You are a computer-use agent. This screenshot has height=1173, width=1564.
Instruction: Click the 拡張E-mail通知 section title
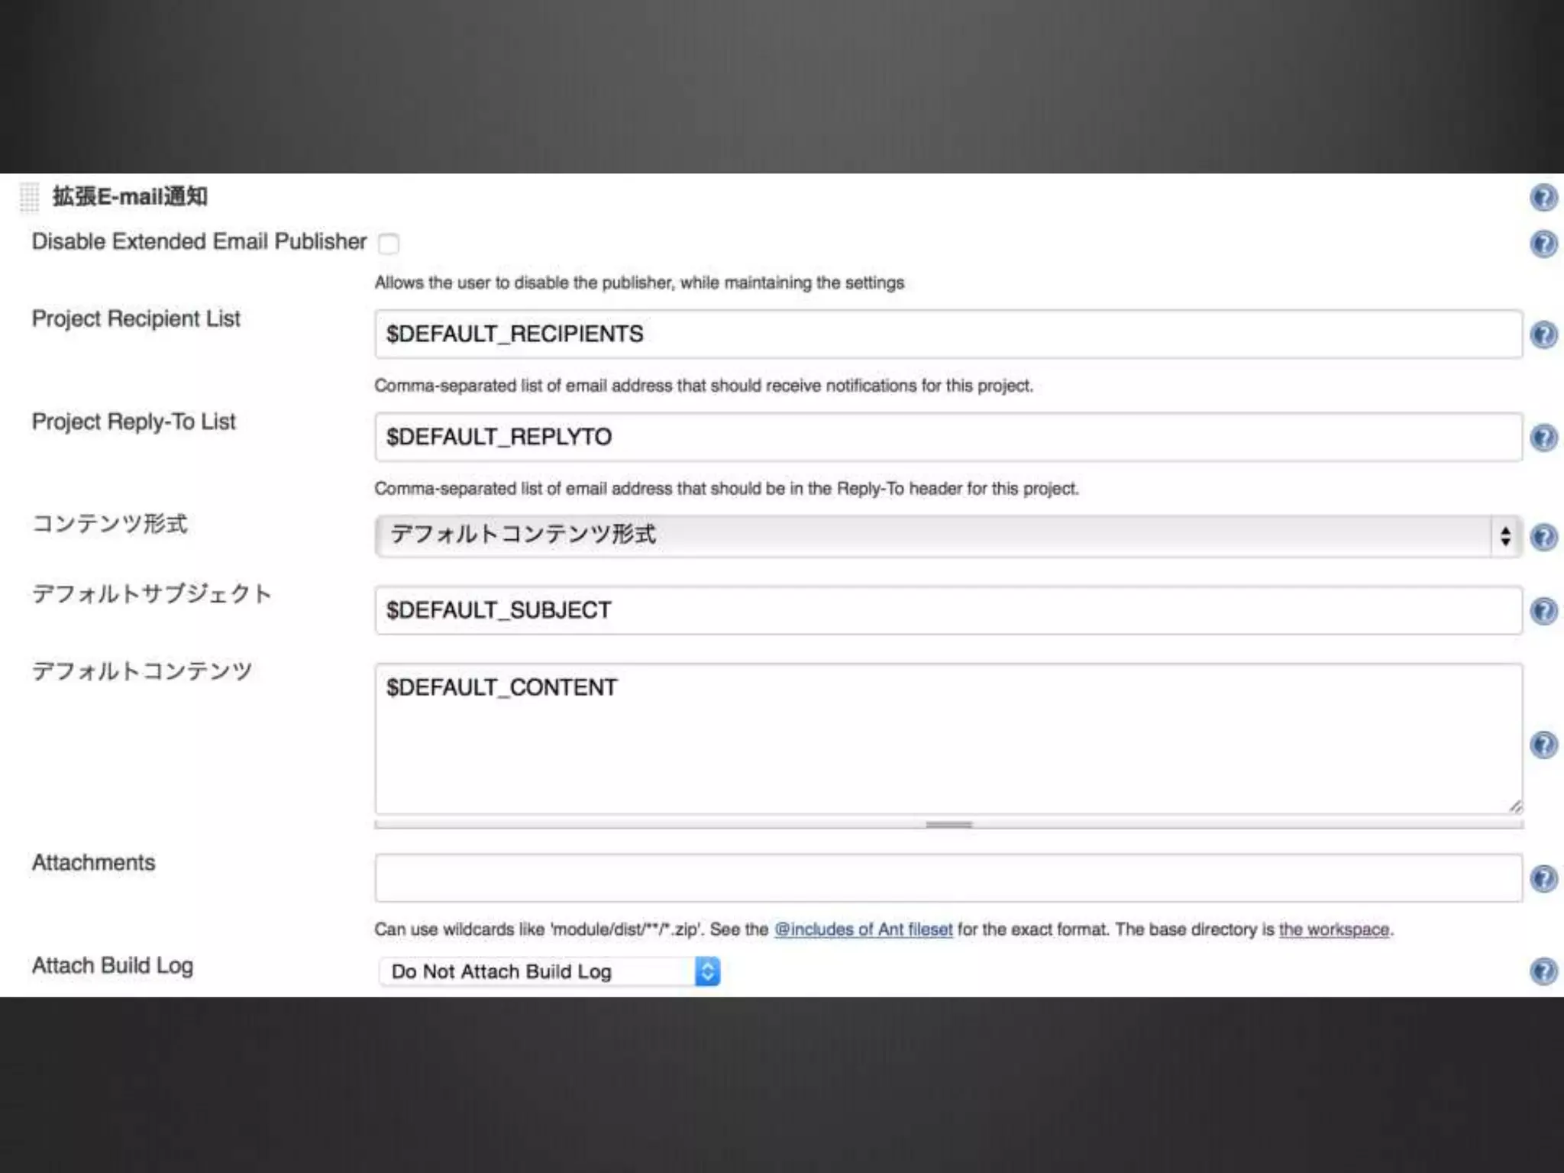[x=130, y=196]
